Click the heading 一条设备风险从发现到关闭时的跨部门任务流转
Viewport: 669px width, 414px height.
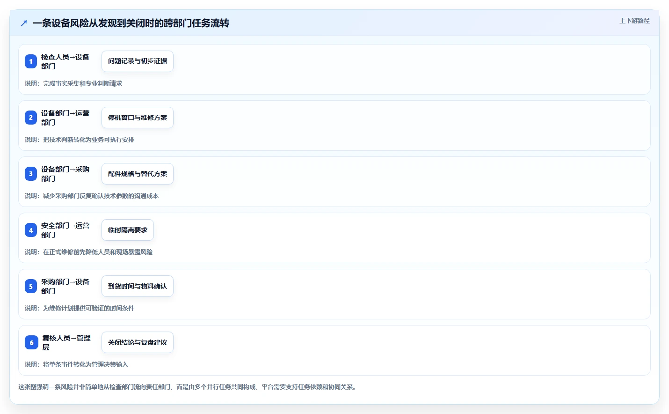point(131,23)
